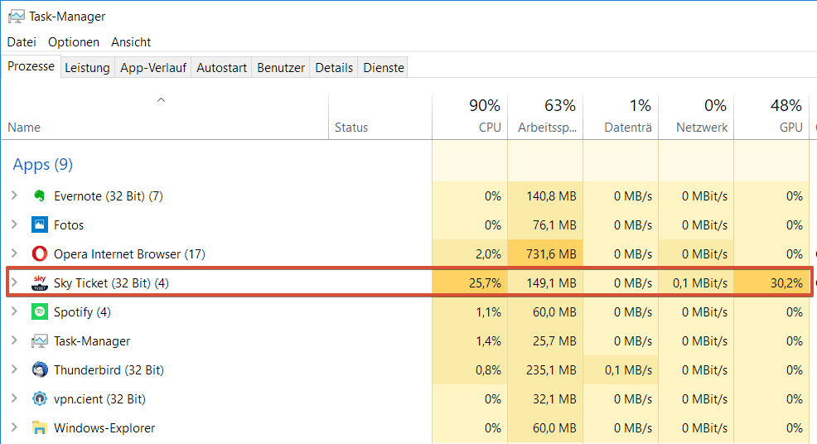
Task: Sort by GPU column header
Action: point(771,117)
